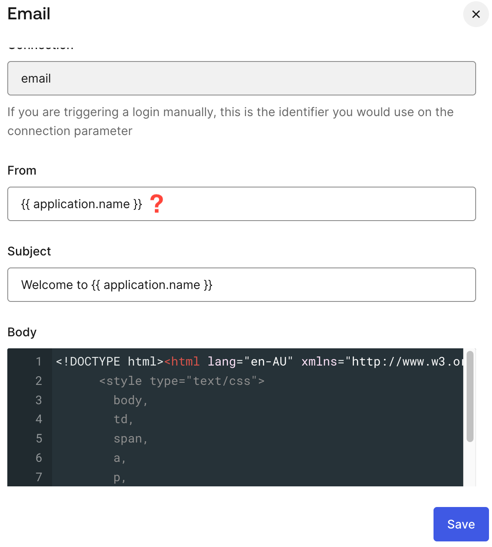Screen dimensions: 492x547
Task: Click line number 3 in the gutter
Action: (39, 400)
